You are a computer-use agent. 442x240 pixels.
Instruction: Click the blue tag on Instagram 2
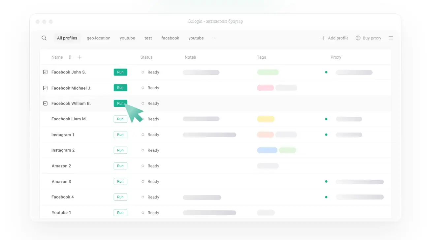point(267,150)
